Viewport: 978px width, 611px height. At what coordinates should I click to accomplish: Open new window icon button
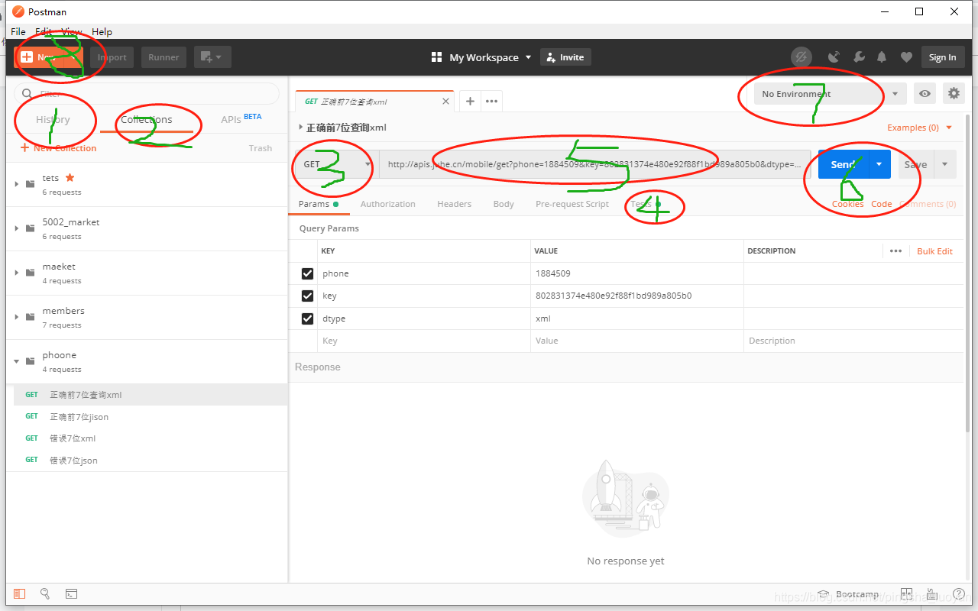point(212,57)
